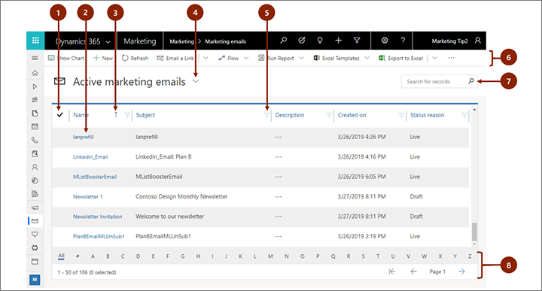Go to previous page arrow

(x=413, y=271)
